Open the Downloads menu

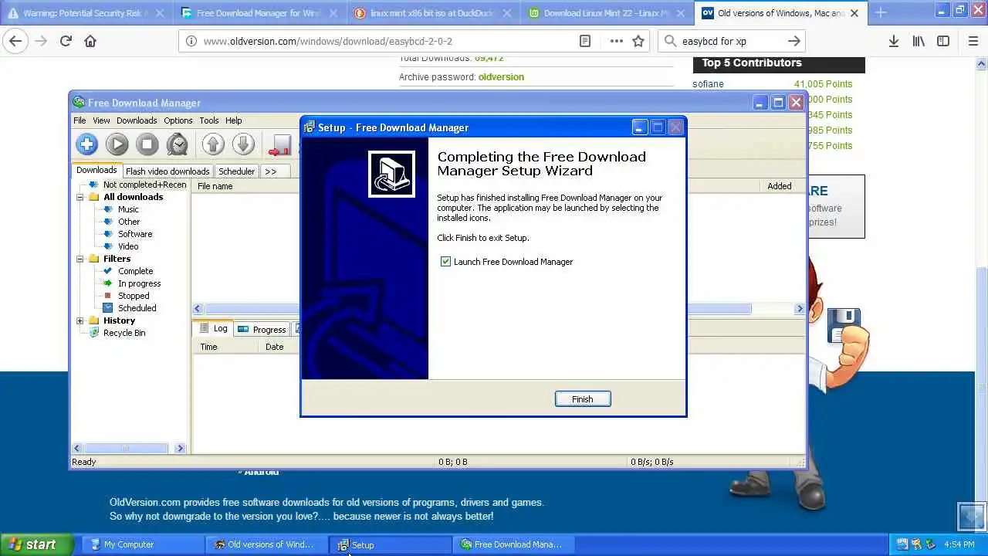tap(137, 120)
